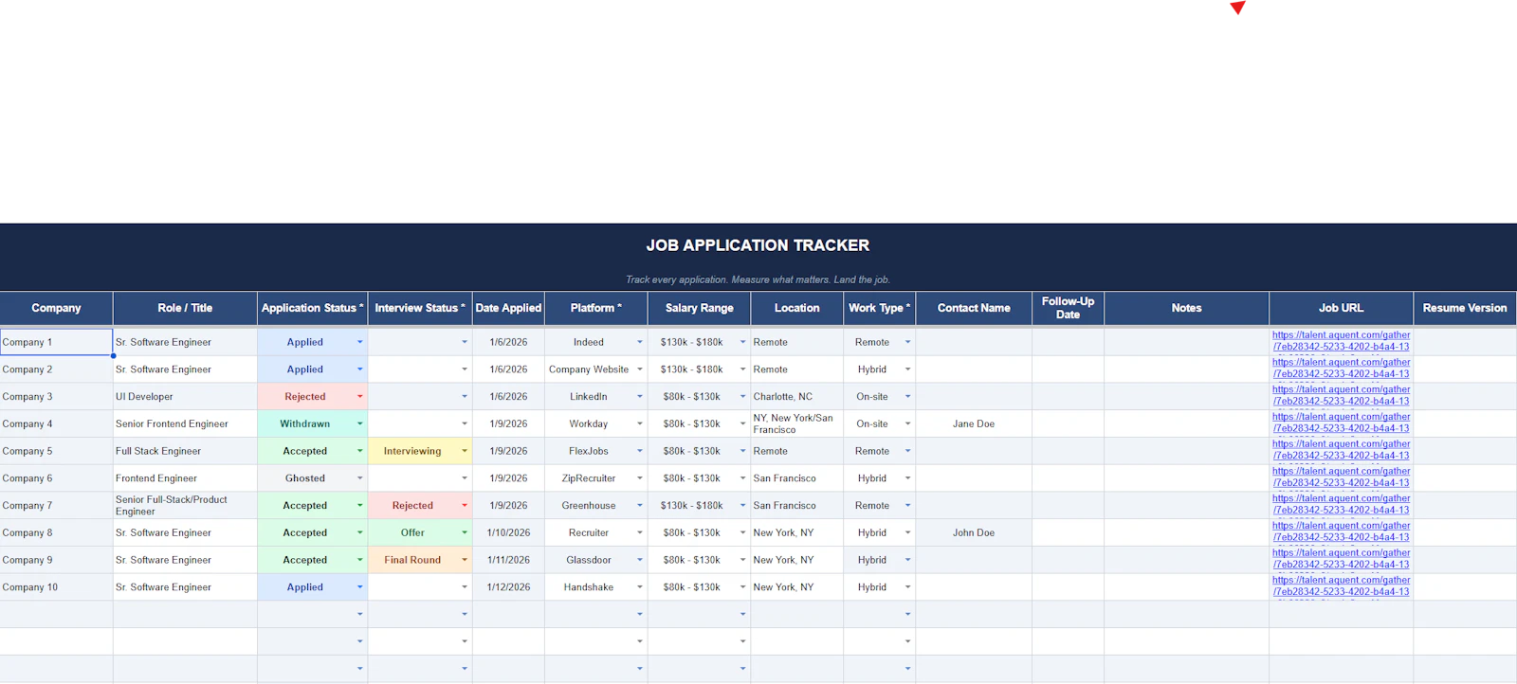Select the Senior Frontend Engineer role cell
This screenshot has width=1517, height=684.
[185, 424]
